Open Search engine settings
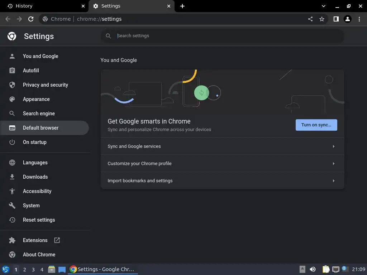The image size is (367, 275). [x=44, y=114]
